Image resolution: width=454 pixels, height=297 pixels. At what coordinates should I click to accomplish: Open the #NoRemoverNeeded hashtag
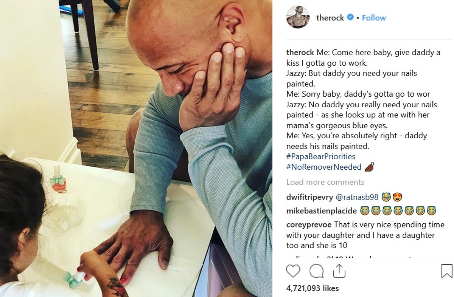pos(324,167)
